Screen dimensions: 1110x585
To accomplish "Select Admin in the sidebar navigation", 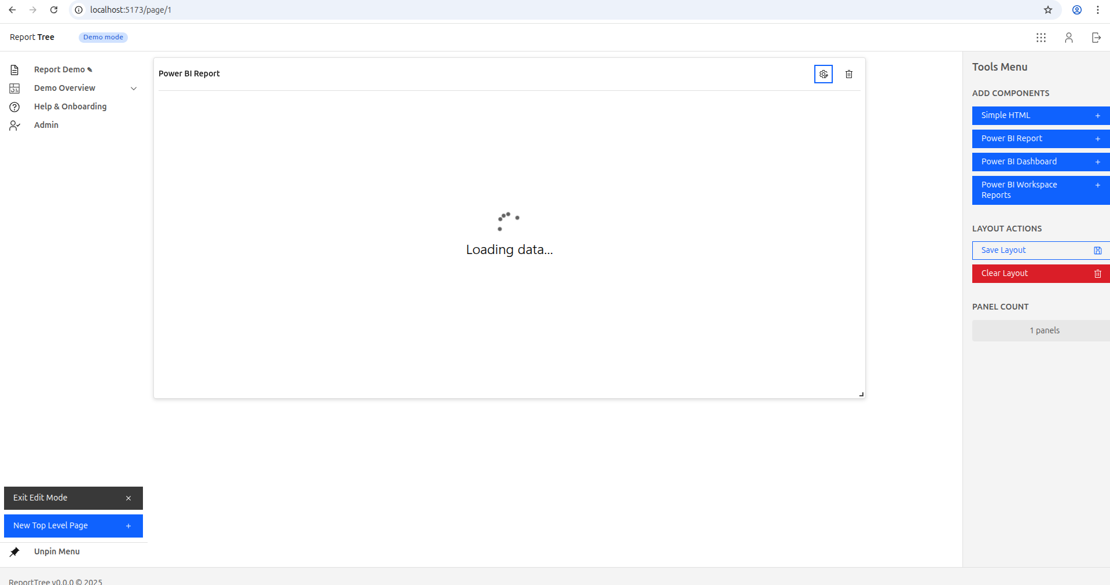I will pos(46,124).
